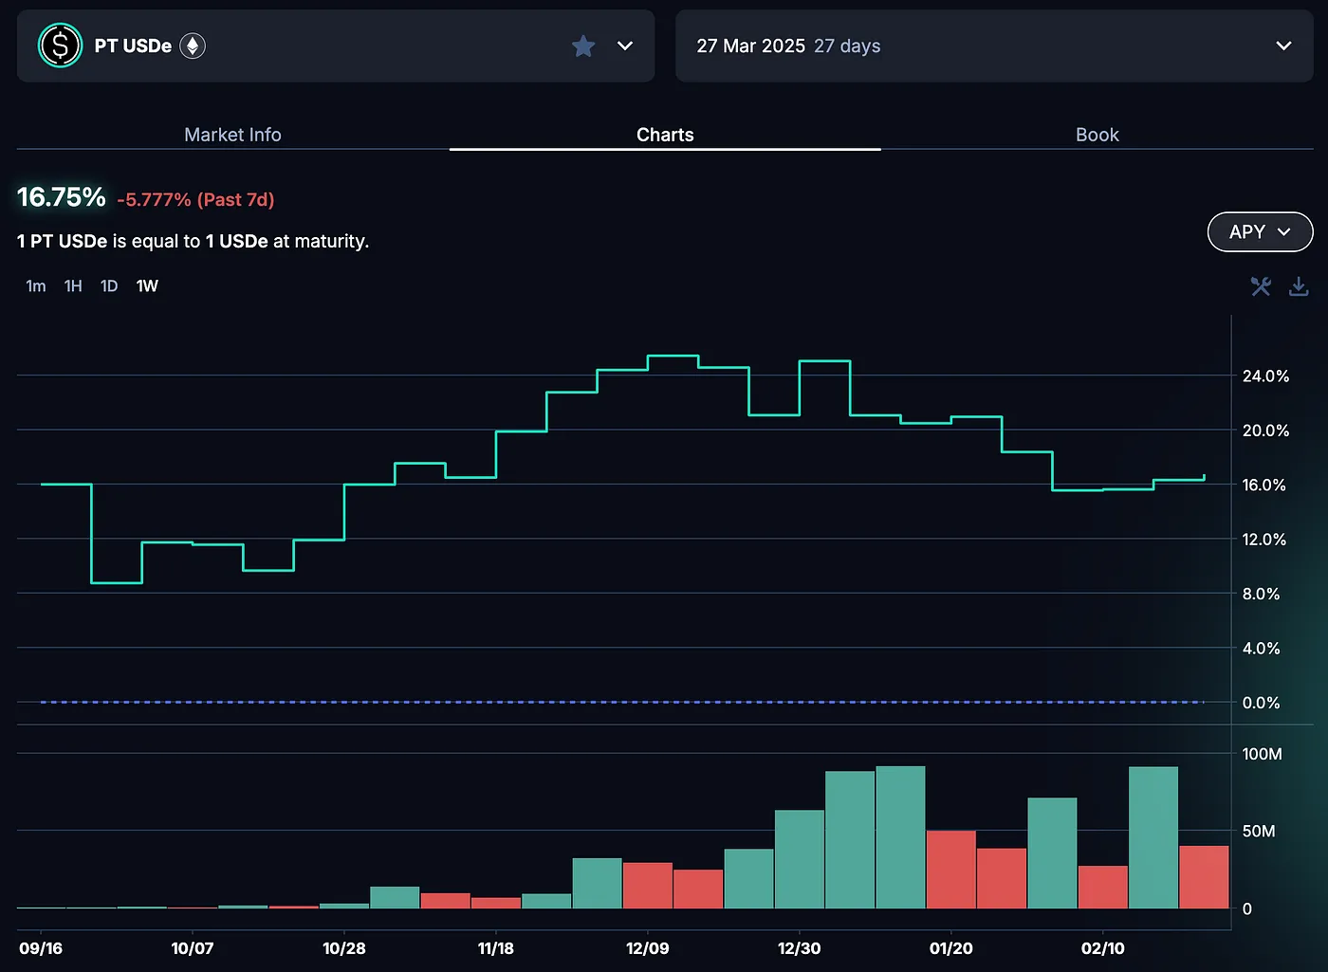Viewport: 1328px width, 972px height.
Task: Click the Ethereum network badge icon
Action: pos(193,46)
